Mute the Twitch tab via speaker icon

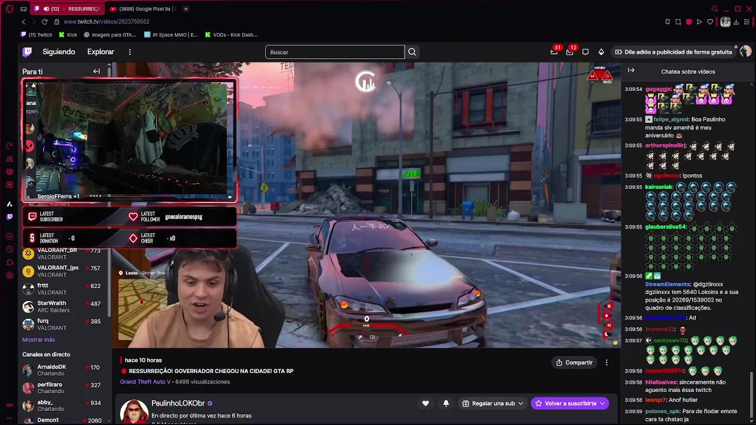click(46, 9)
